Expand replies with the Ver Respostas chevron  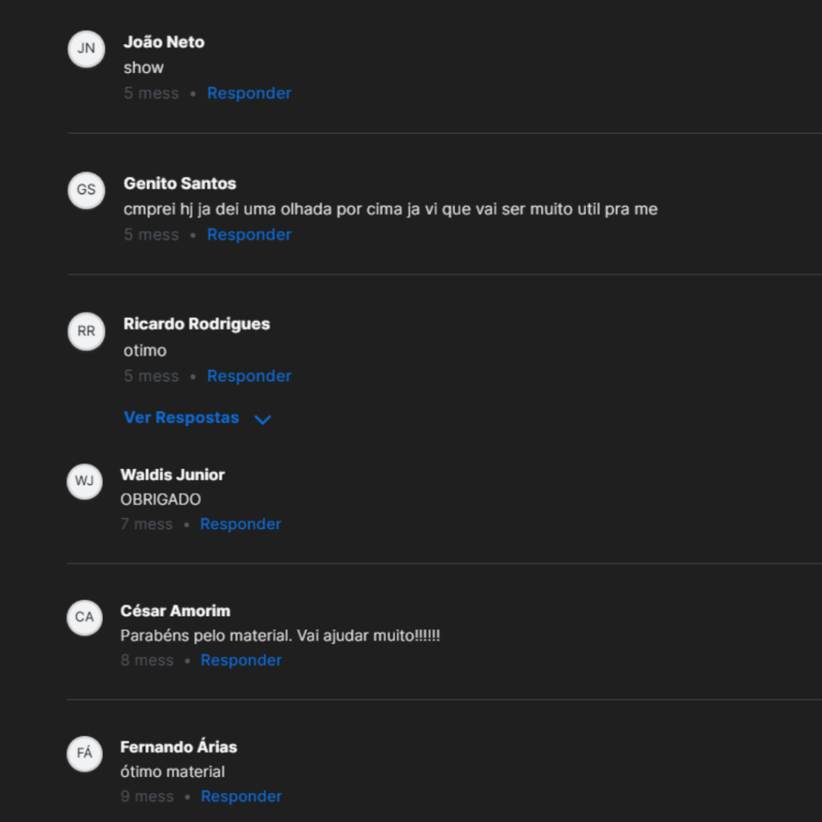pyautogui.click(x=262, y=419)
